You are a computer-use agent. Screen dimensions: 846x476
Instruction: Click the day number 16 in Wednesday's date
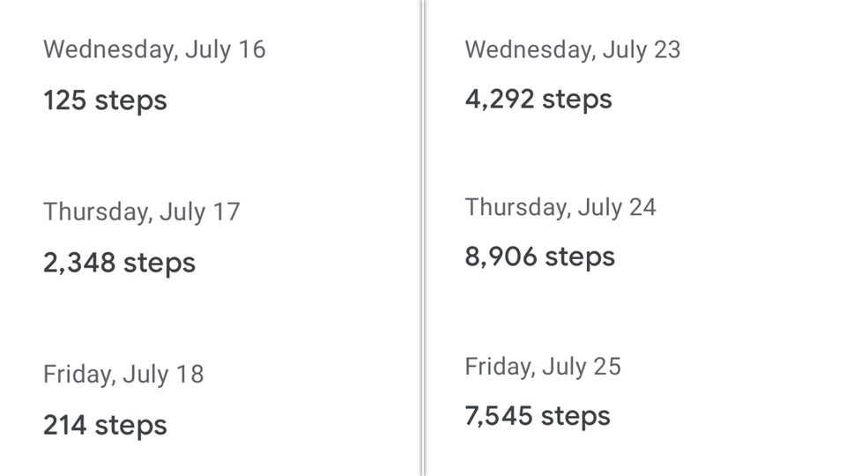(x=250, y=49)
